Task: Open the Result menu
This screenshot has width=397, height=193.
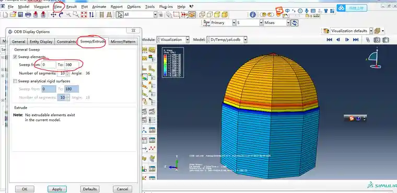Action: [x=72, y=7]
